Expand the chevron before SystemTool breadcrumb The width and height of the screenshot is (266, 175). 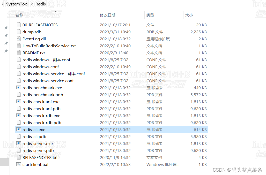tap(3, 4)
